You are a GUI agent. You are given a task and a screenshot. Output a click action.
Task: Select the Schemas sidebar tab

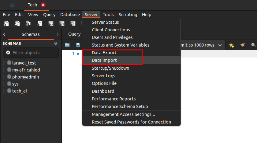[x=31, y=34]
